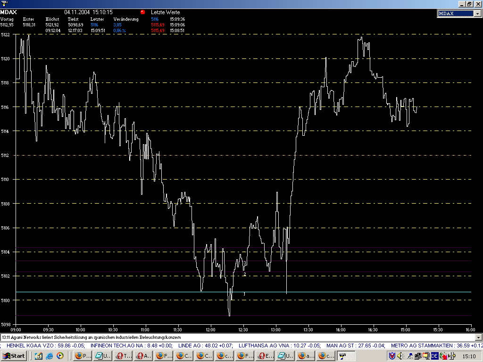
Task: Switch to the Firefox window labeled P
Action: (83, 356)
